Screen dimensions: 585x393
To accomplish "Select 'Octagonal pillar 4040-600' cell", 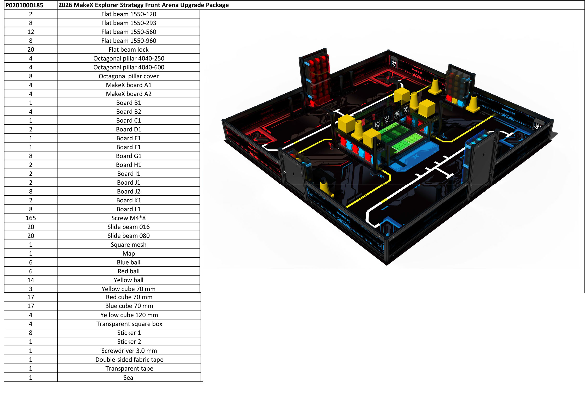I will pos(129,67).
